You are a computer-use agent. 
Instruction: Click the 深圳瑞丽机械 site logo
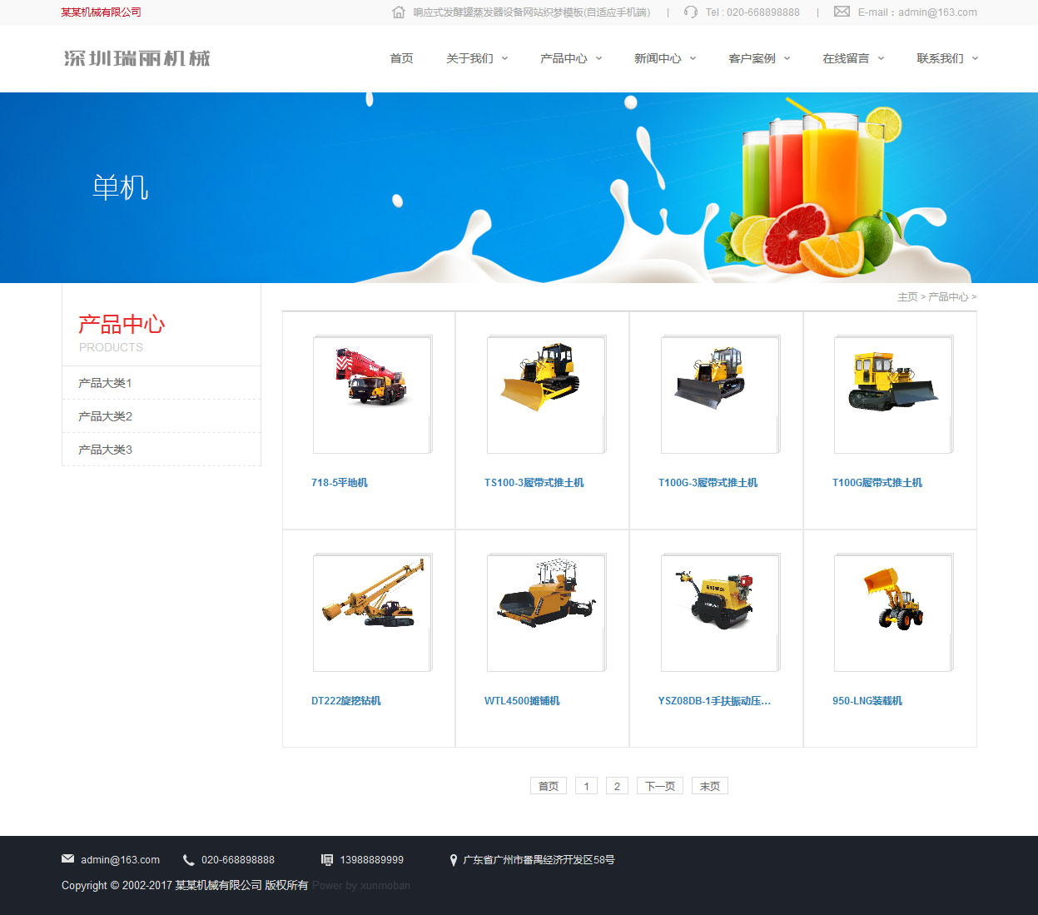(137, 58)
